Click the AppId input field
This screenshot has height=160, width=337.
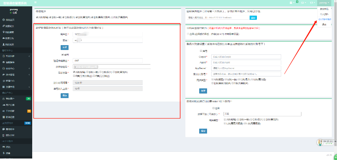coord(246,63)
